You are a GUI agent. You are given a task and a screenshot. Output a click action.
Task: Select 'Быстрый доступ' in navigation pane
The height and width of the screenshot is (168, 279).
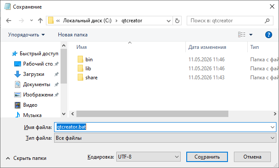click(35, 54)
